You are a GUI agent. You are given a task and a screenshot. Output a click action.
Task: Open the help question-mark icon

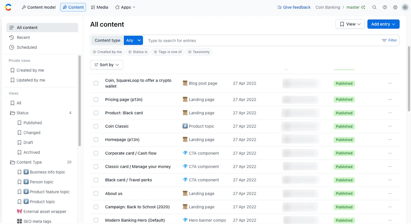(x=385, y=7)
